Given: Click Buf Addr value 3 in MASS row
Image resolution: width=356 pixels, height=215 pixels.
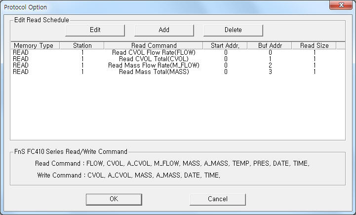Looking at the screenshot, I should [x=270, y=72].
